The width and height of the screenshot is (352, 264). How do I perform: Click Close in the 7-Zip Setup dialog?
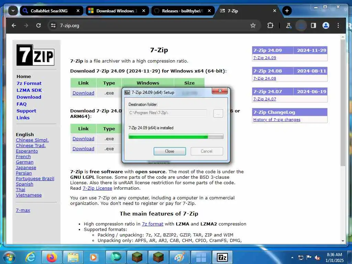coord(169,151)
